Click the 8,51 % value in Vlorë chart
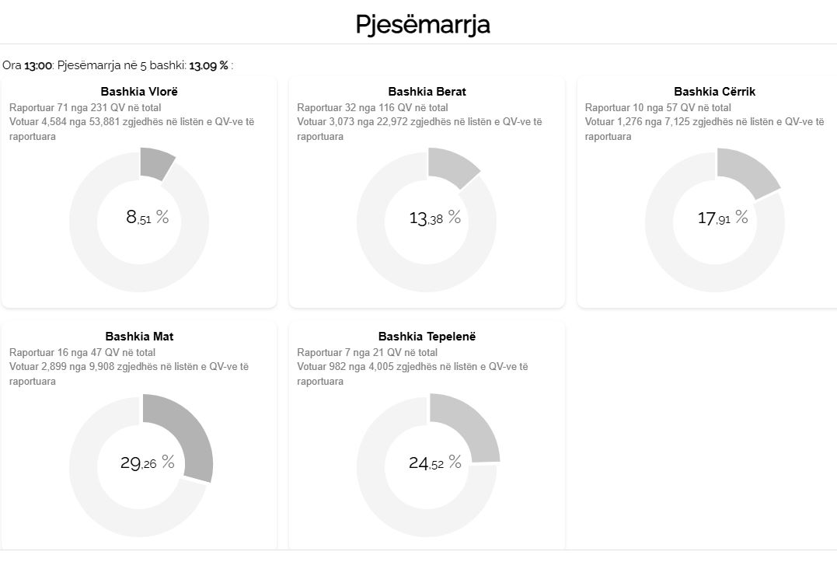The width and height of the screenshot is (837, 562). [147, 218]
